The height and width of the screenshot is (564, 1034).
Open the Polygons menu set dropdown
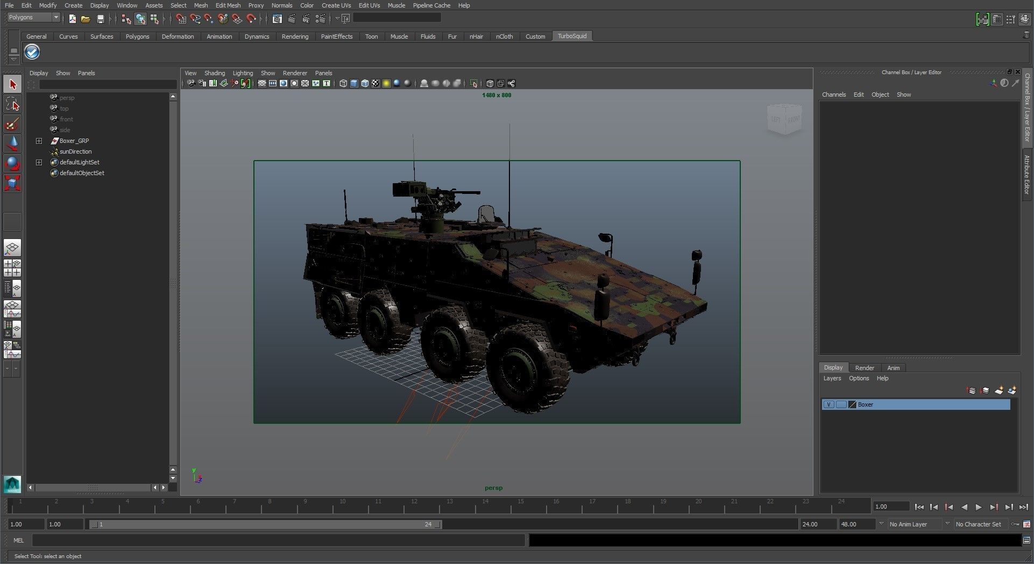click(33, 18)
